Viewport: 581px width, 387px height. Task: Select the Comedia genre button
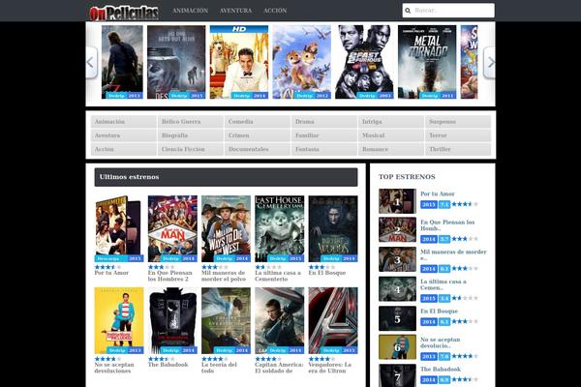258,122
